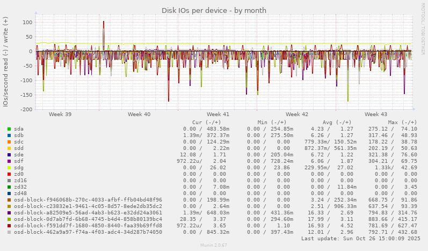Select the sdd legend label
The width and height of the screenshot is (428, 251).
click(x=19, y=148)
